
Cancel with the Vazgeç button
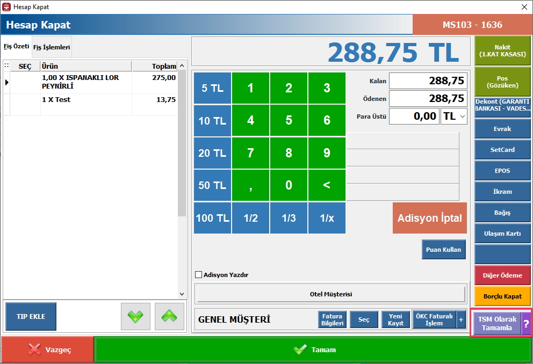(47, 350)
